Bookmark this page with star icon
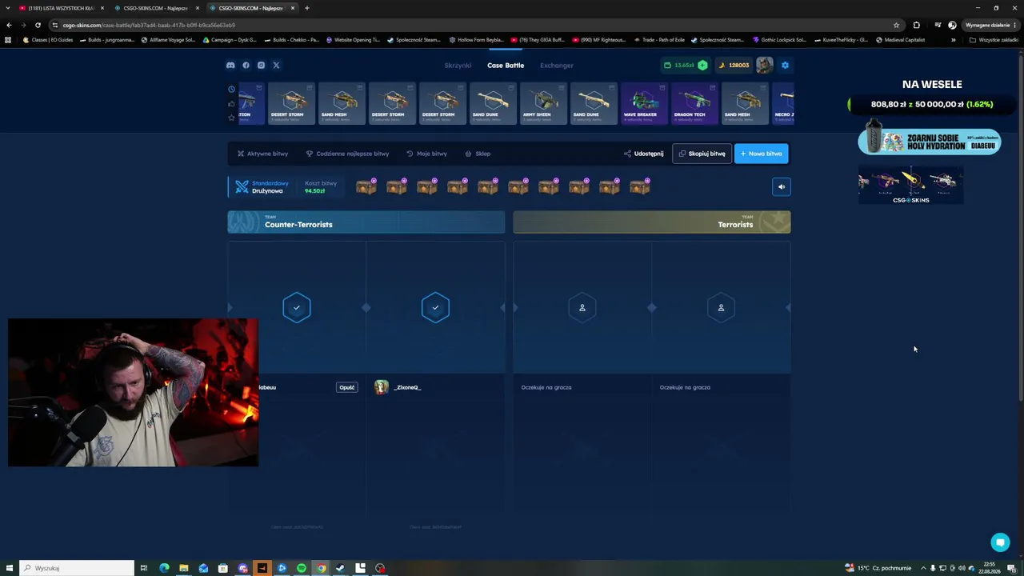The image size is (1024, 576). click(x=896, y=25)
